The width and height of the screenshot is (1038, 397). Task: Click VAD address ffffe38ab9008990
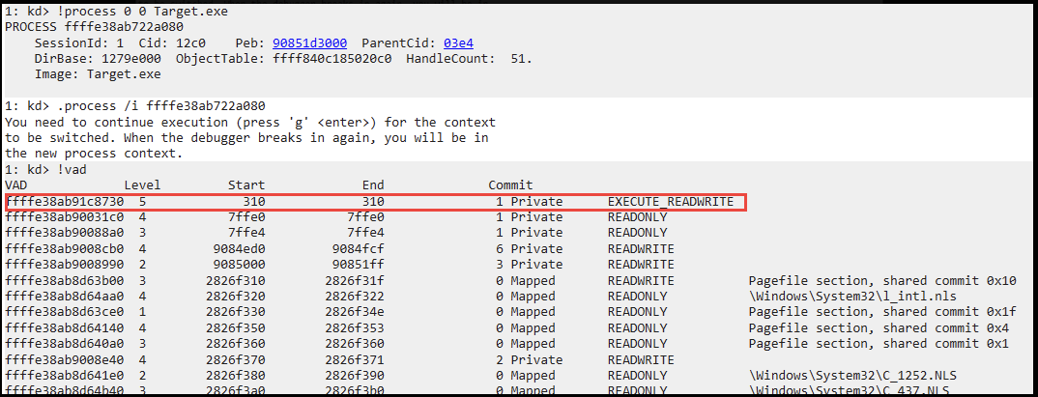65,265
